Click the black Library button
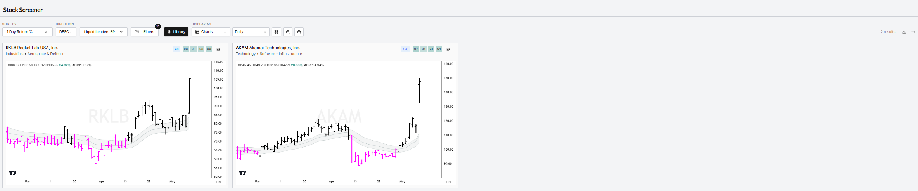918x191 pixels. pos(176,32)
